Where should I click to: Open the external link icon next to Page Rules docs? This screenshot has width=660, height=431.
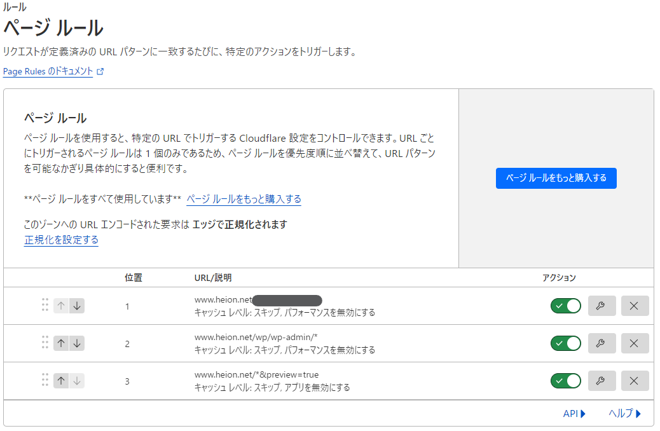[100, 72]
